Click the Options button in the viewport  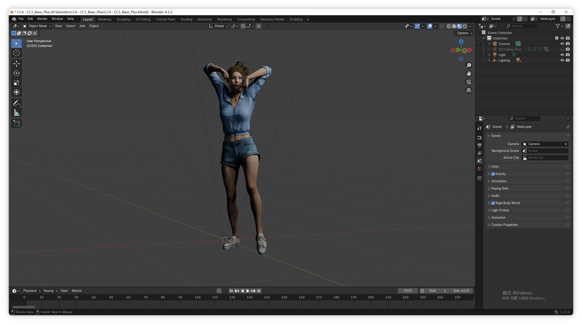coord(463,33)
